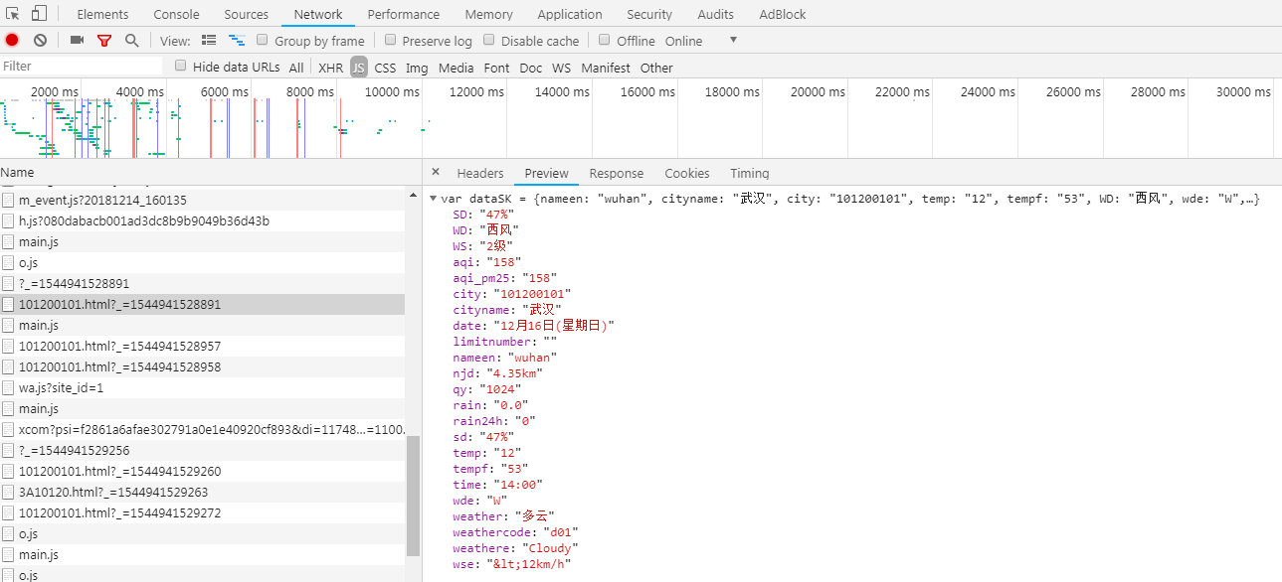This screenshot has height=582, width=1282.
Task: Toggle the device toolbar icon
Action: click(x=37, y=14)
